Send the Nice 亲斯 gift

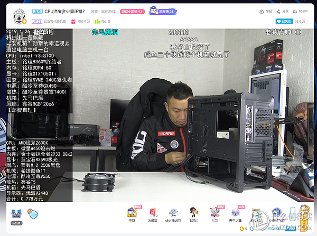[x=132, y=214]
